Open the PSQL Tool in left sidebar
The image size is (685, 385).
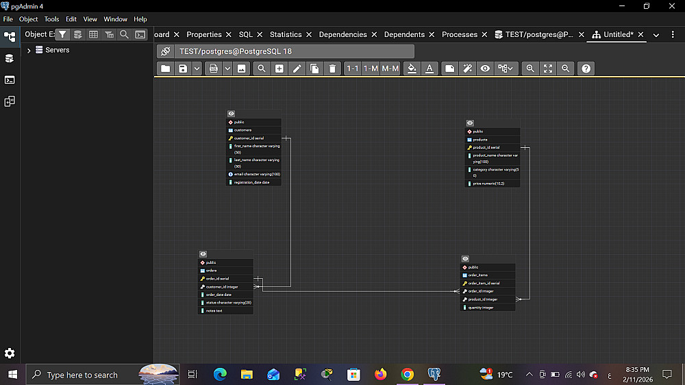(x=10, y=79)
